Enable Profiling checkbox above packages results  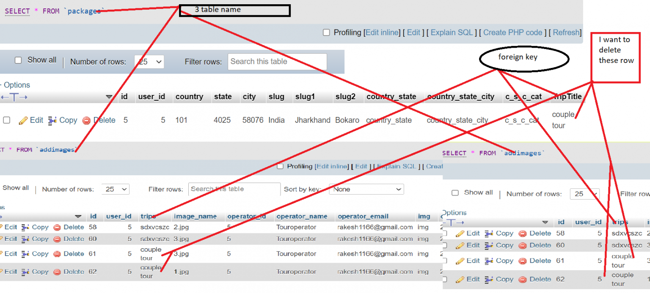[x=326, y=33]
